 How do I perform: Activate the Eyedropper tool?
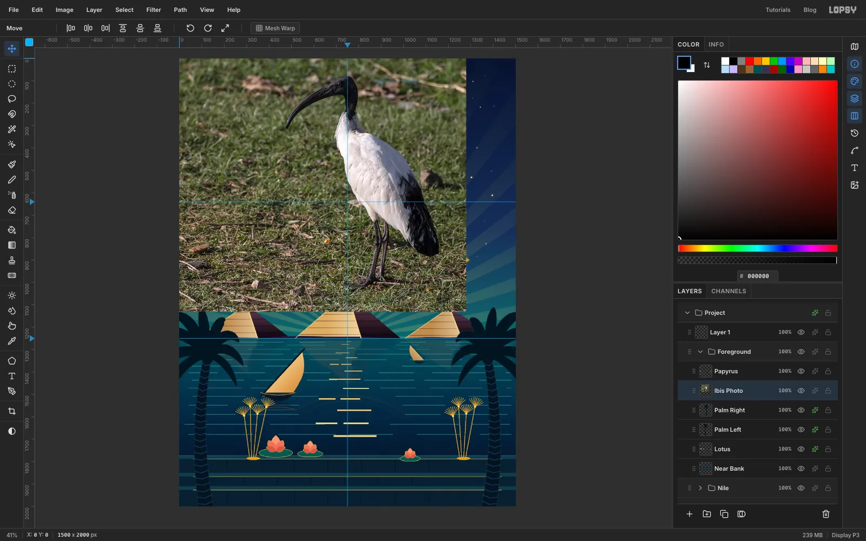(x=11, y=341)
